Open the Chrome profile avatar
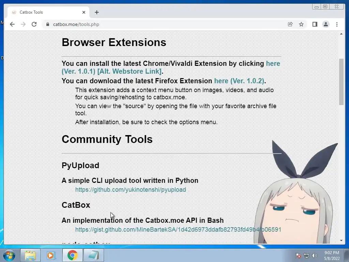Image resolution: width=349 pixels, height=262 pixels. tap(325, 24)
